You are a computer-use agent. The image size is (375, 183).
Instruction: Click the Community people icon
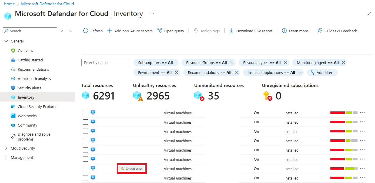tap(13, 125)
